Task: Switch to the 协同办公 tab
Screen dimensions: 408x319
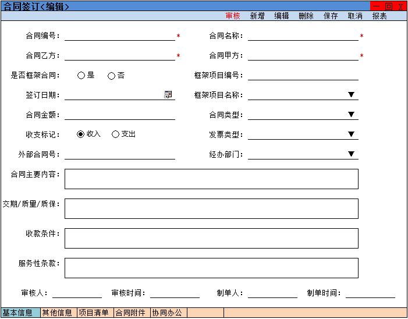Action: (168, 313)
